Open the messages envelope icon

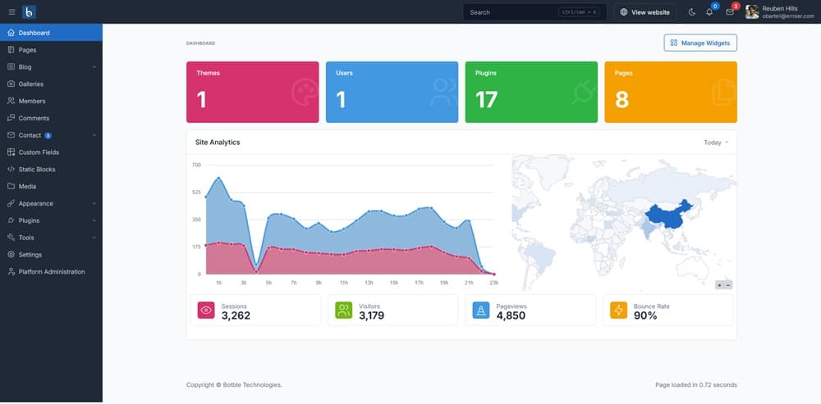click(729, 12)
